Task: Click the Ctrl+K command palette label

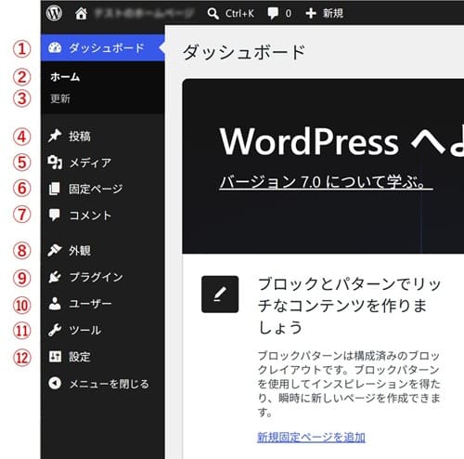Action: (x=239, y=14)
